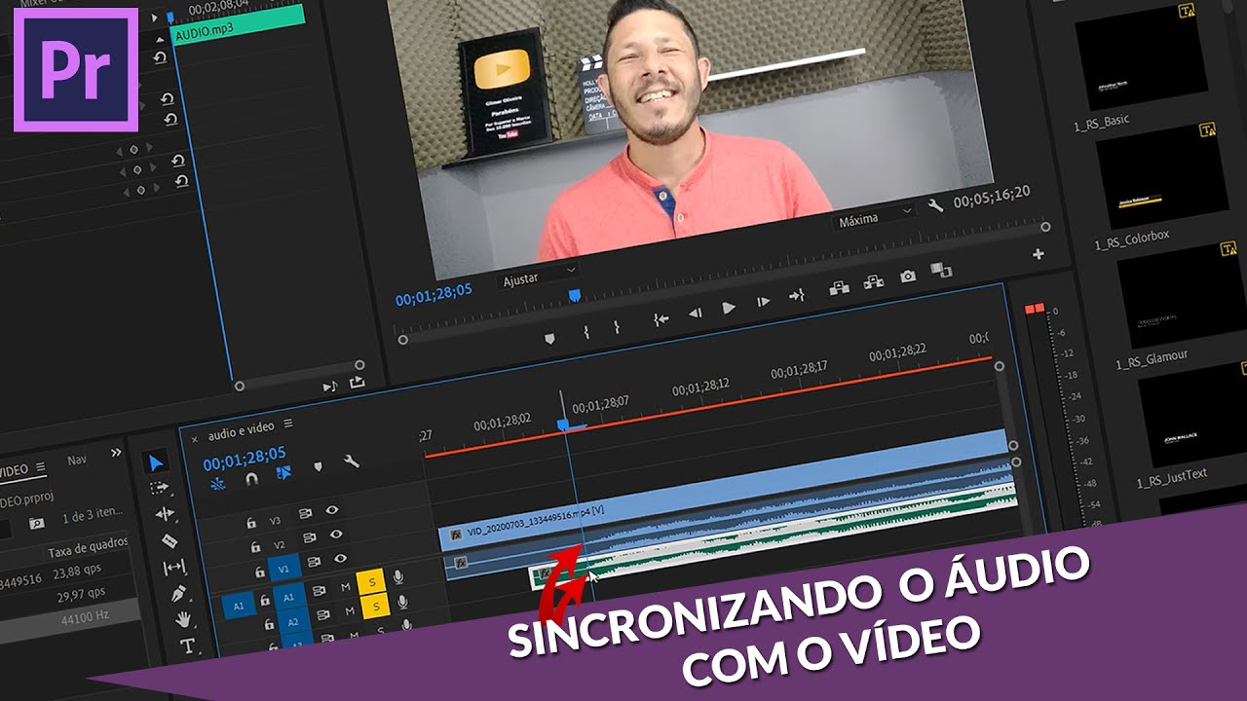Step forward one frame
Viewport: 1247px width, 701px height.
click(x=763, y=302)
